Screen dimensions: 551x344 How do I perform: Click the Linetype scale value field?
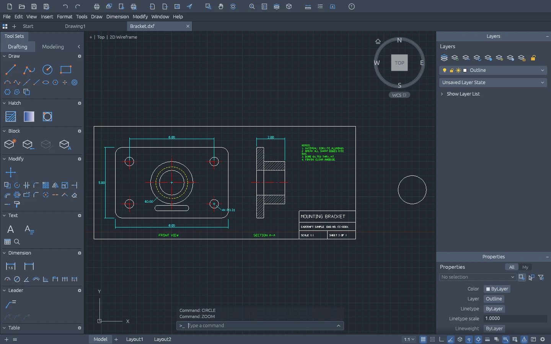pos(515,319)
